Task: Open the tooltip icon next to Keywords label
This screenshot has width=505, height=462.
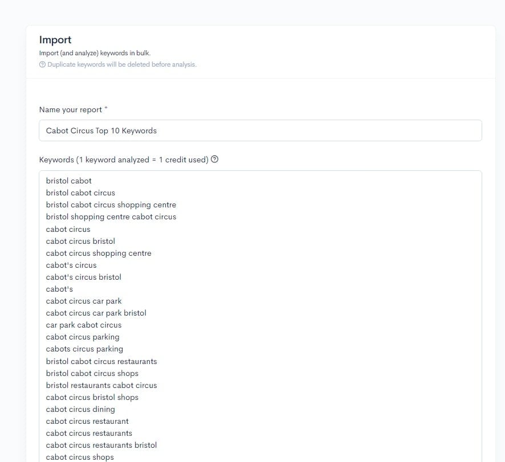Action: (214, 160)
